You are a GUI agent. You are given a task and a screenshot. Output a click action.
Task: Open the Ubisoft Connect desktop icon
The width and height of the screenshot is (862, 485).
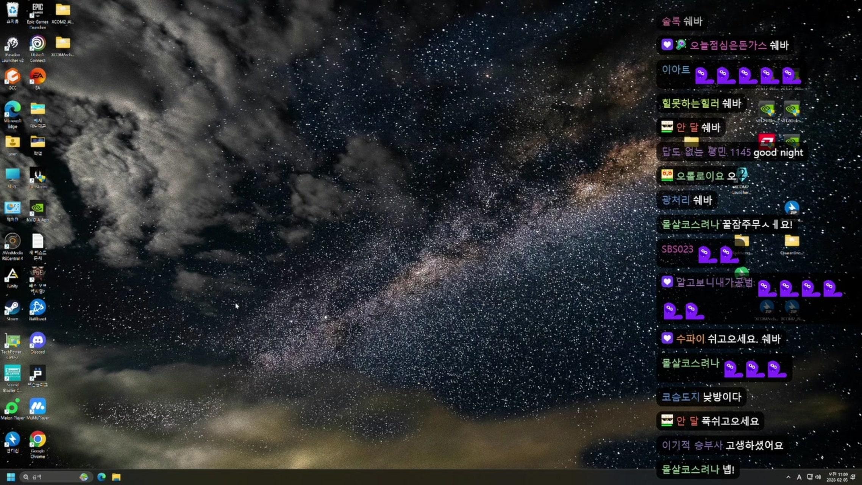coord(37,44)
